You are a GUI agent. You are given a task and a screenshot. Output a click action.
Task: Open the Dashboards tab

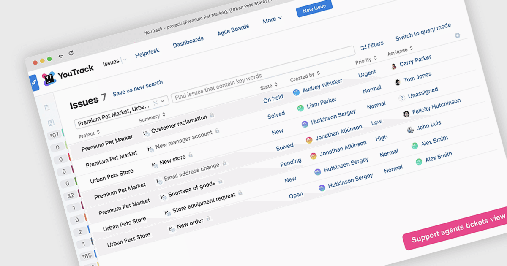coord(188,42)
